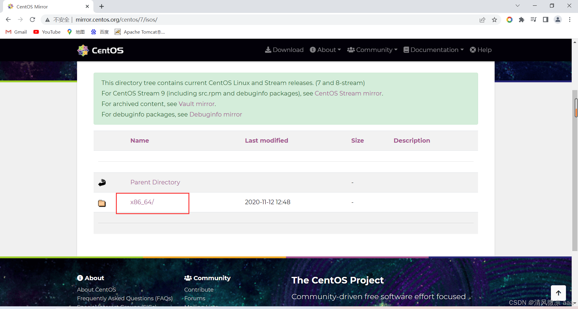Image resolution: width=578 pixels, height=309 pixels.
Task: Reload the CentOS mirror page
Action: (x=33, y=20)
